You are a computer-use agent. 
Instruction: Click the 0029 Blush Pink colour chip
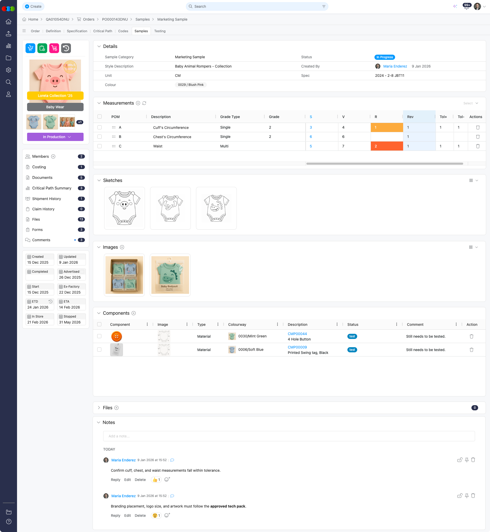[191, 85]
